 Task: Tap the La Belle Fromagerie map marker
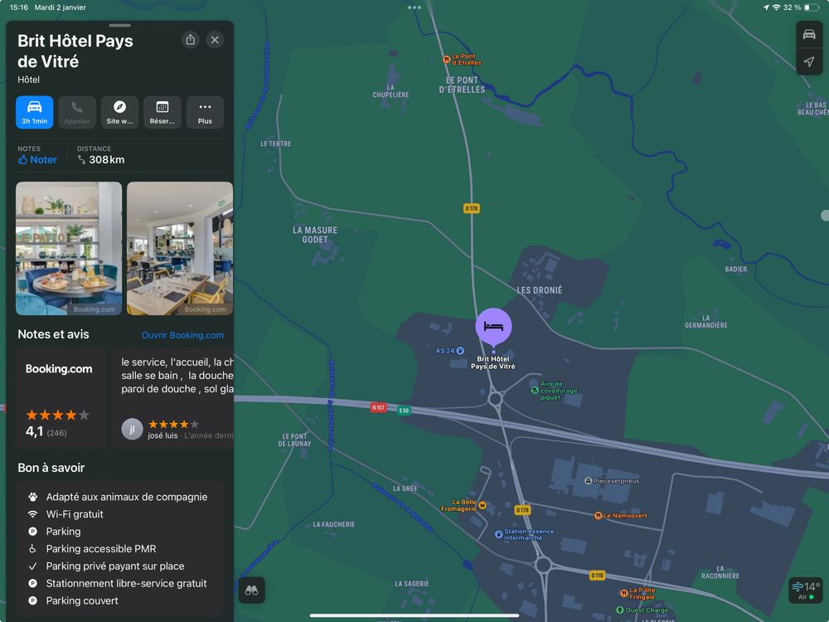[x=482, y=505]
